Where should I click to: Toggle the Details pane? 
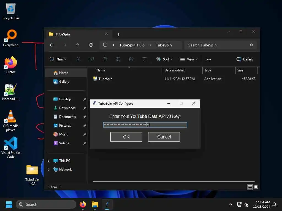pyautogui.click(x=245, y=59)
